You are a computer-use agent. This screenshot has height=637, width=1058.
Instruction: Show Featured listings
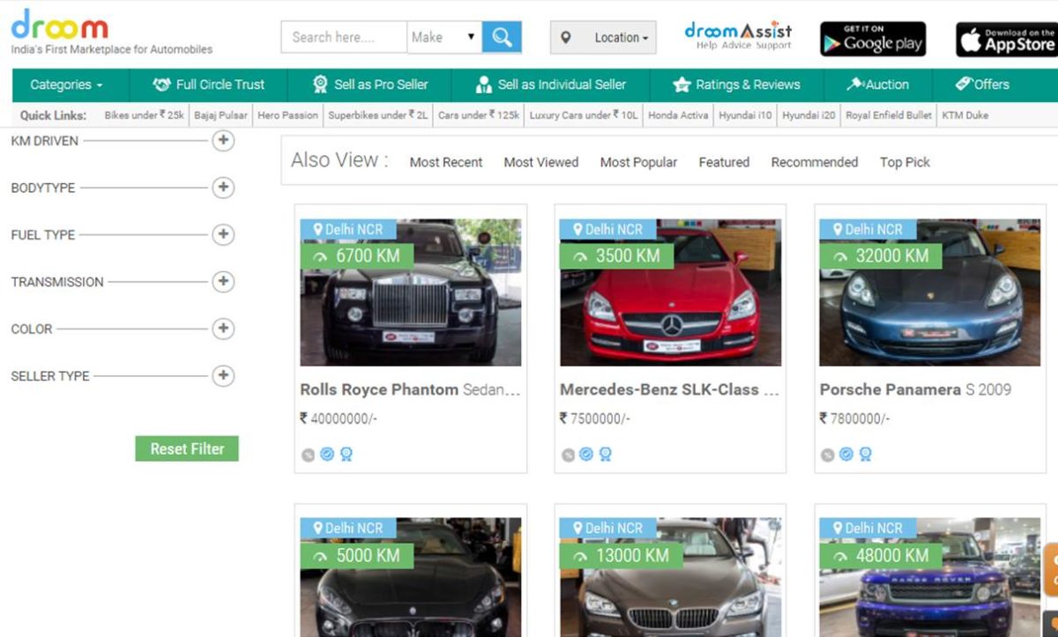(x=724, y=162)
